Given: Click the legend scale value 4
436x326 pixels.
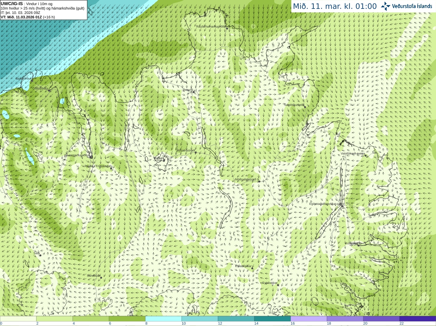Looking at the screenshot, I should (x=74, y=324).
